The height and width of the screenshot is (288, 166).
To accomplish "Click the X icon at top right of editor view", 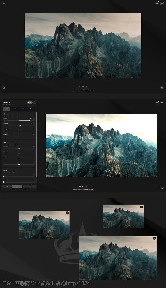I will 162,103.
